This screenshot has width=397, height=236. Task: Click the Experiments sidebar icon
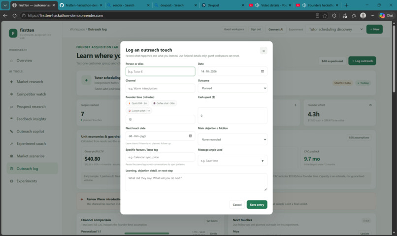click(x=11, y=181)
